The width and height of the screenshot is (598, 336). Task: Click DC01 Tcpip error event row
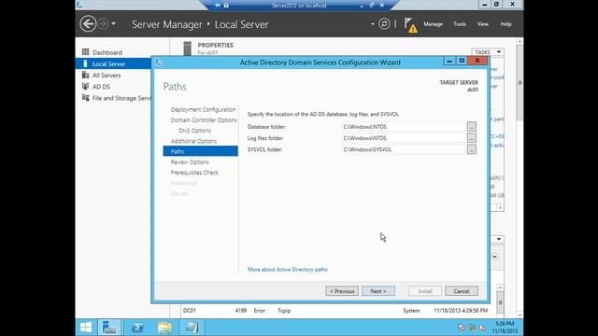point(335,311)
